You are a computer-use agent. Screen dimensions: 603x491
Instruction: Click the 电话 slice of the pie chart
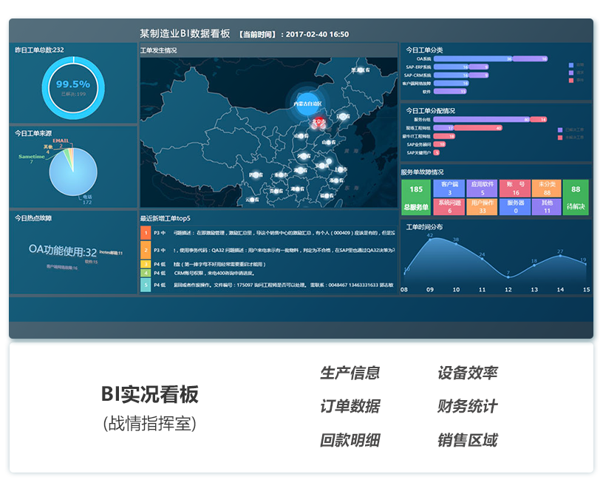tap(72, 173)
